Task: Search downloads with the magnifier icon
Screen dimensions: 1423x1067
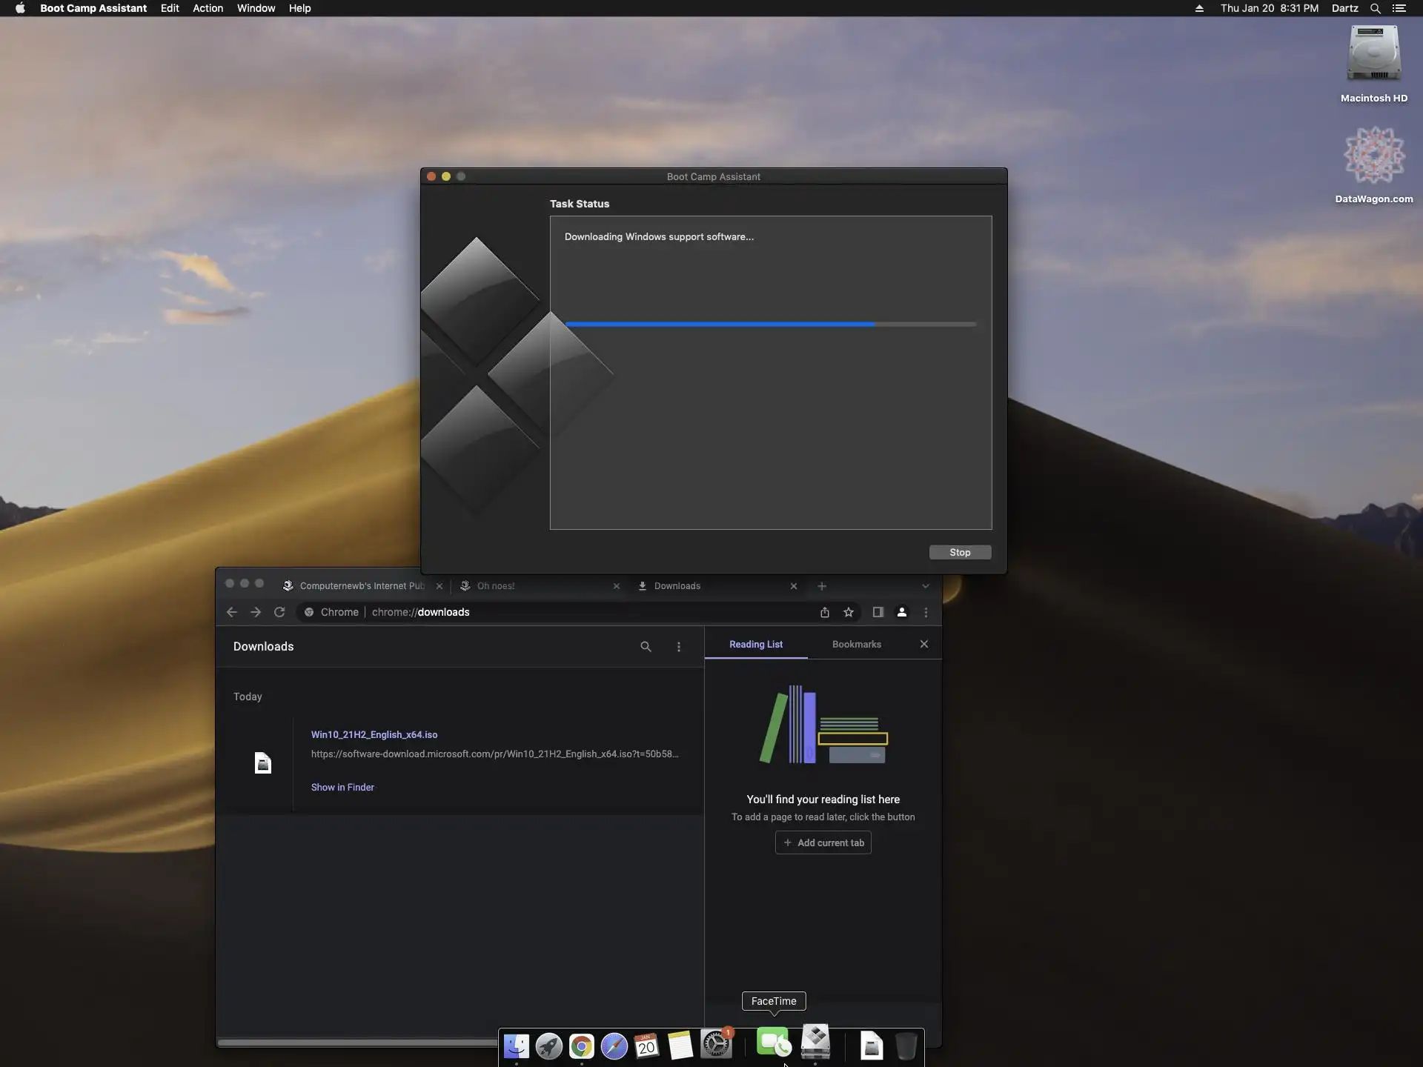Action: (646, 647)
